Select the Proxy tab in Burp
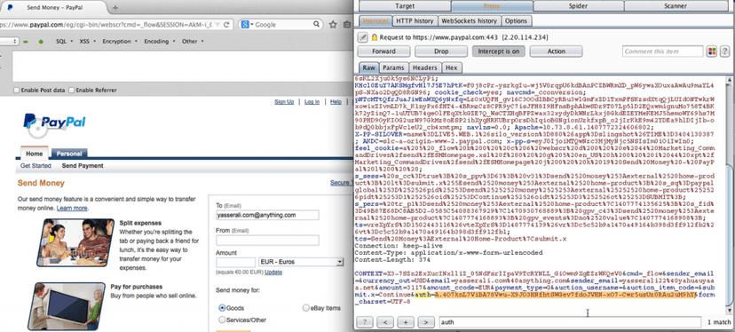 492,6
